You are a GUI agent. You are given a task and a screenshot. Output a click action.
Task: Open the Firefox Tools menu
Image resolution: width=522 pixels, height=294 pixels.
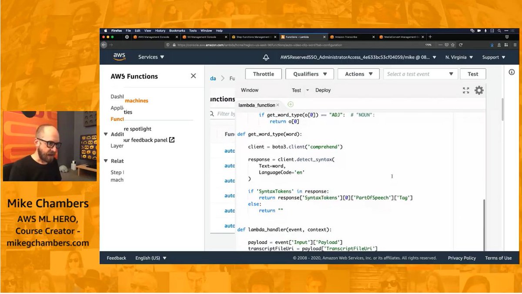tap(193, 31)
